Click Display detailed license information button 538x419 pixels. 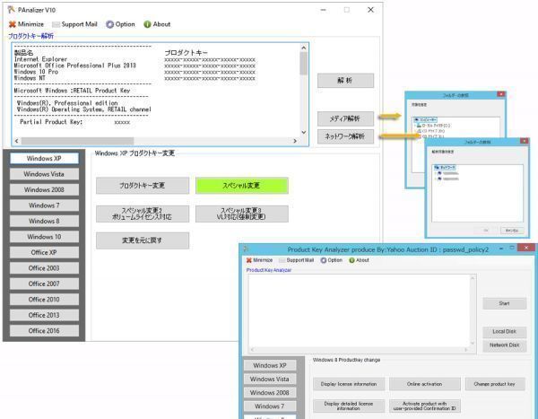coord(349,406)
